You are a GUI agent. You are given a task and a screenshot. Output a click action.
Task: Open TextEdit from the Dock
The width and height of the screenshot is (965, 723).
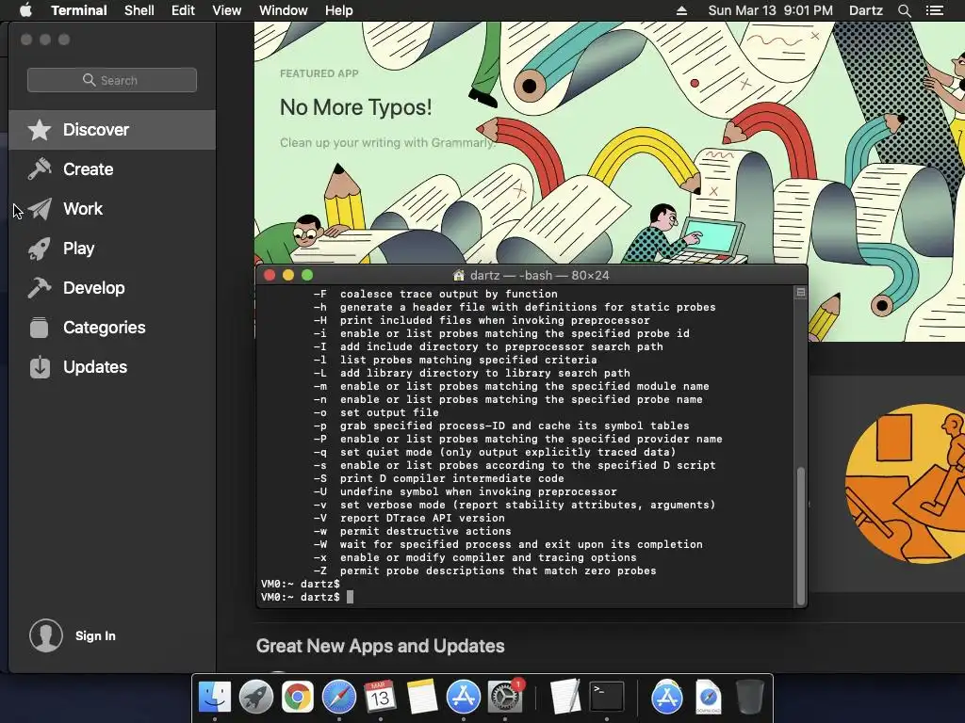point(565,696)
